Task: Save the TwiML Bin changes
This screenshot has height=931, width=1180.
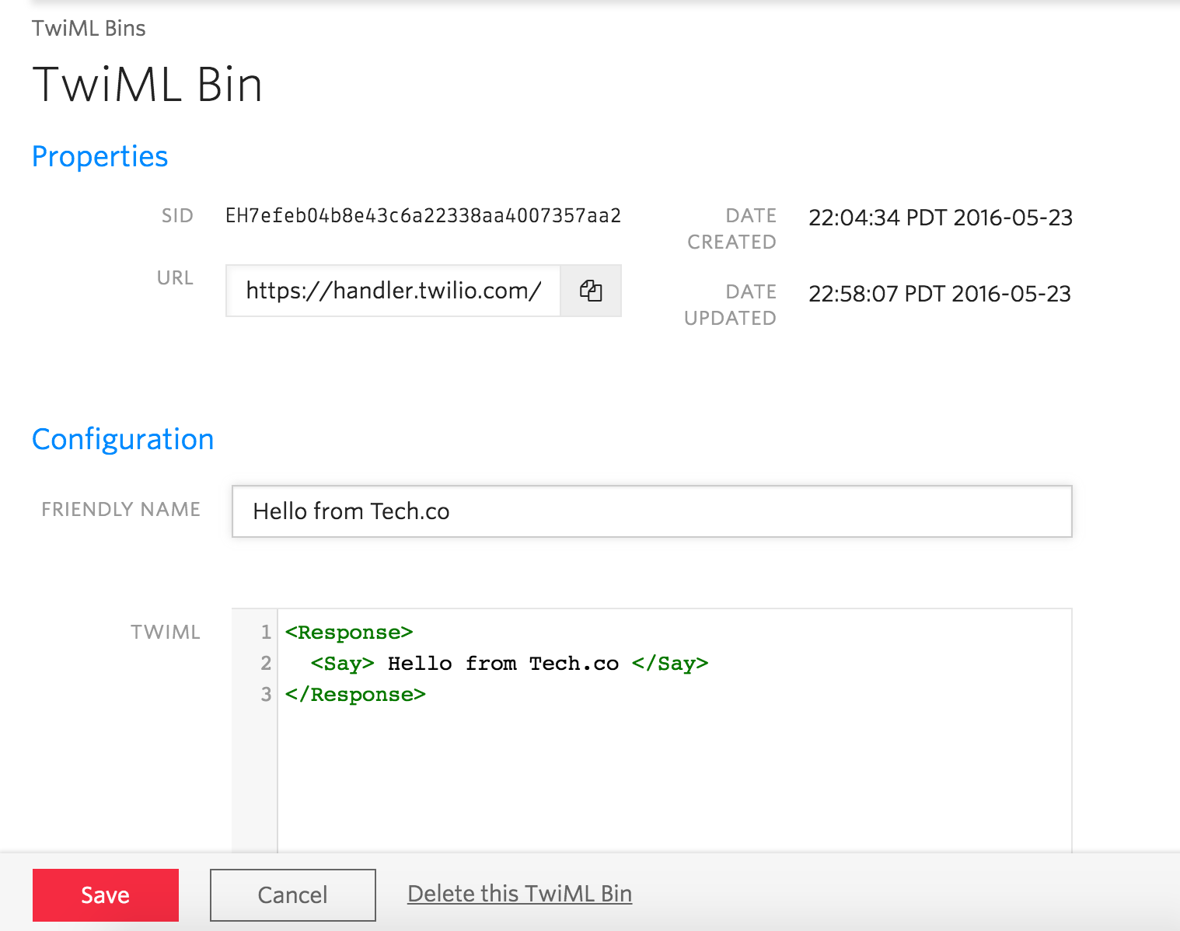Action: (105, 894)
